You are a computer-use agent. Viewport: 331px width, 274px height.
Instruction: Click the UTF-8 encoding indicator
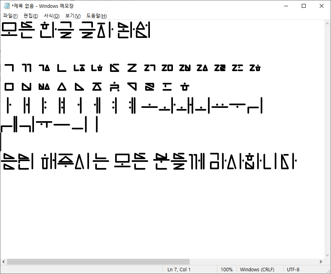[x=293, y=270]
